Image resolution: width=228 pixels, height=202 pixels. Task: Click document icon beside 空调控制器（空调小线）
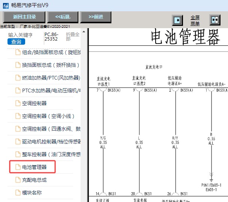coord(18,116)
